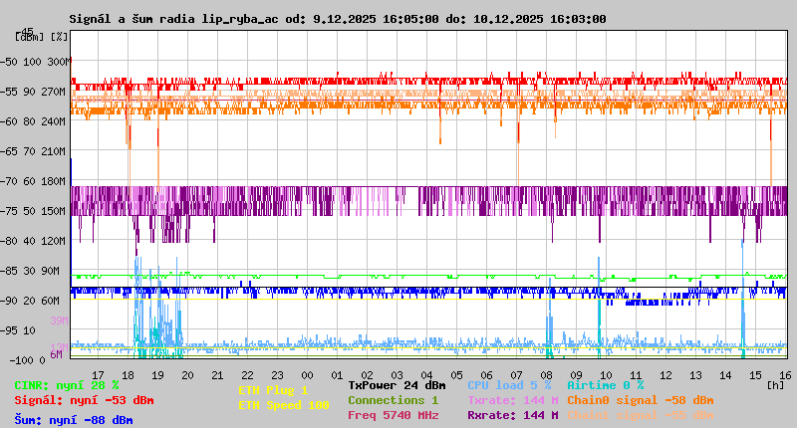Click the "ETH Plug 1" legend label
797x428 pixels.
(x=273, y=390)
